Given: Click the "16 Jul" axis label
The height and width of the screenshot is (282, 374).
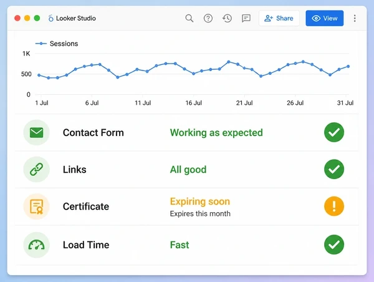Looking at the screenshot, I should [193, 103].
